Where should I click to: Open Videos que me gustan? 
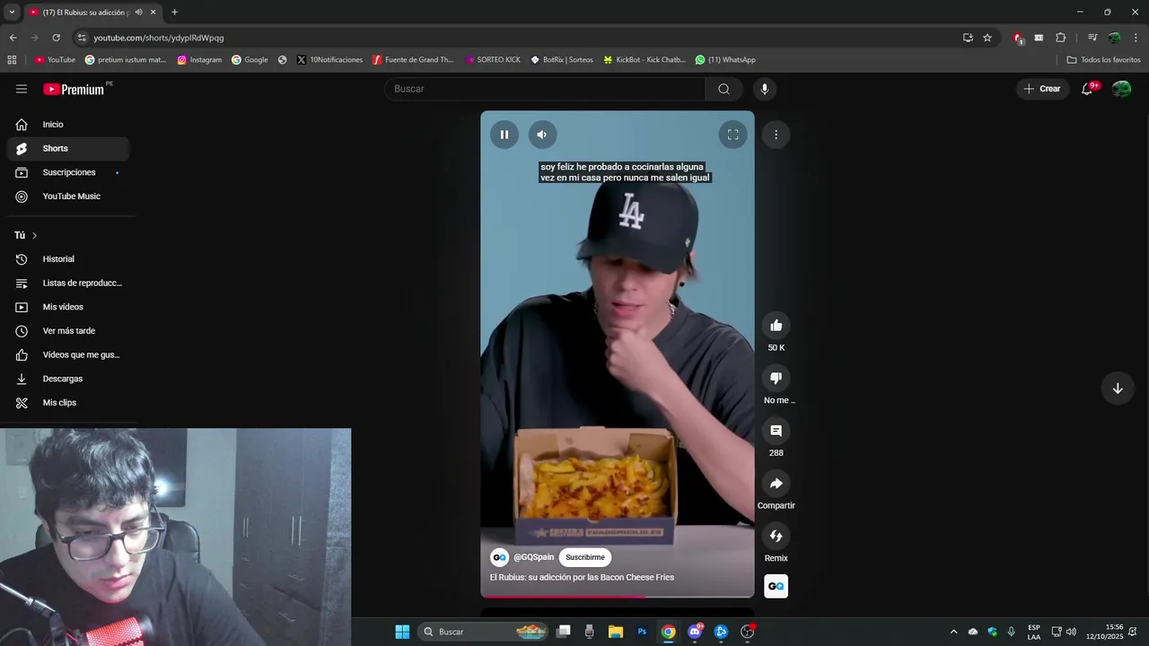click(68, 355)
